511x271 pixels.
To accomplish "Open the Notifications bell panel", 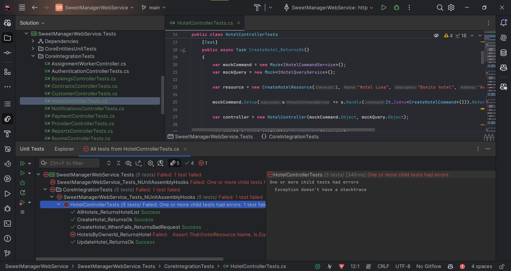I will 504,23.
